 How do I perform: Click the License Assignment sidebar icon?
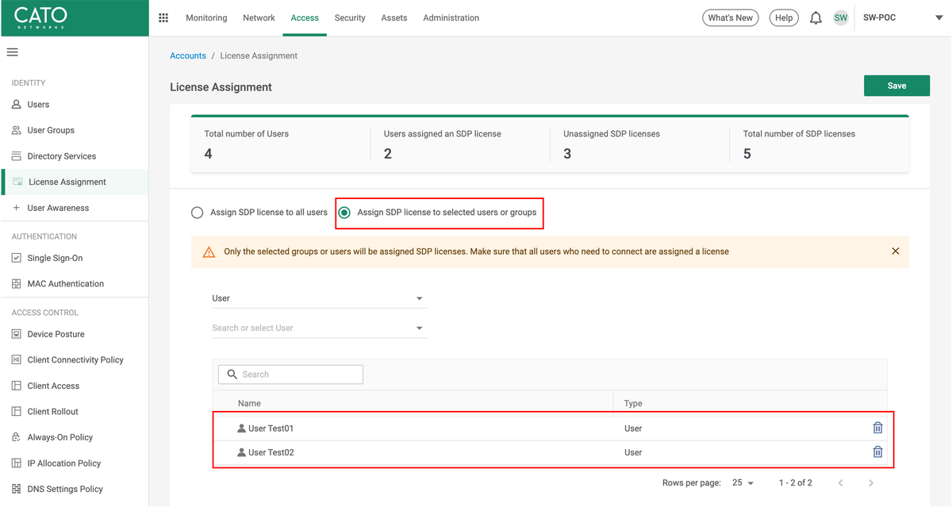pos(17,182)
